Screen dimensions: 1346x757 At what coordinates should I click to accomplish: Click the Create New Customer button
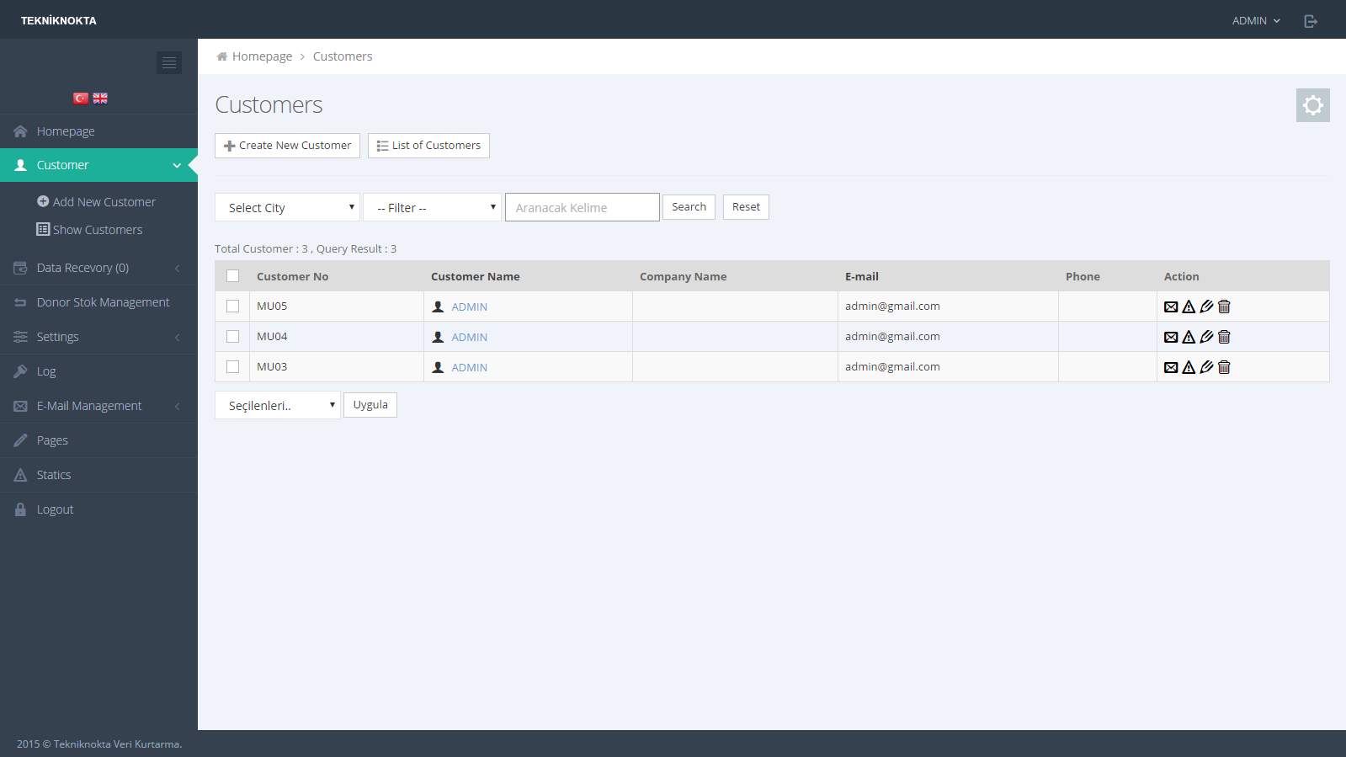tap(287, 146)
